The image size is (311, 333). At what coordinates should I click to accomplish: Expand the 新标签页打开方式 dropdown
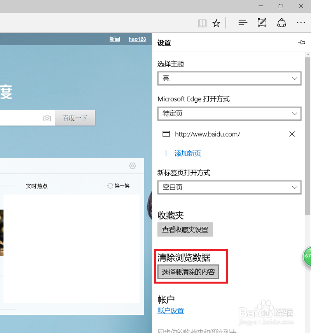[229, 188]
